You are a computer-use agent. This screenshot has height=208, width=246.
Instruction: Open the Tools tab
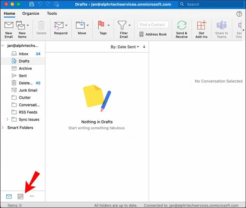[x=52, y=14]
